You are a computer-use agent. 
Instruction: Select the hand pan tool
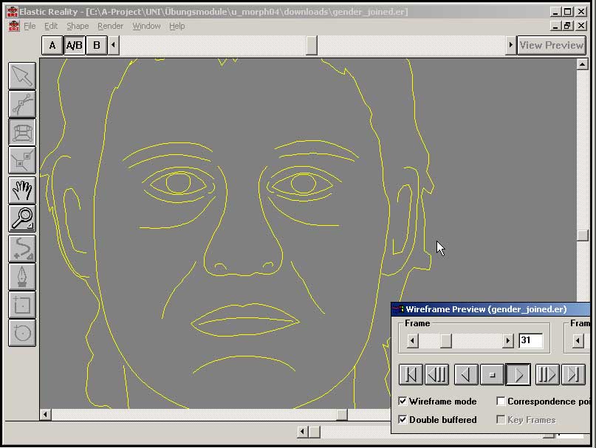coord(22,190)
